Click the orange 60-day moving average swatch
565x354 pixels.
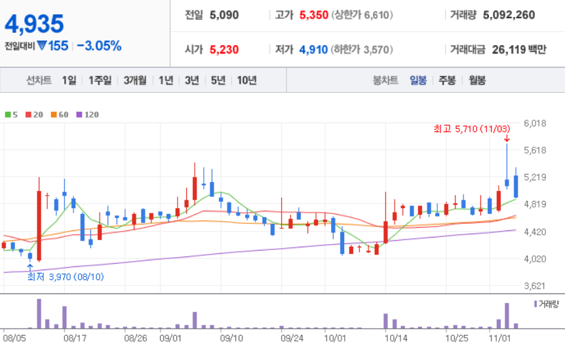pyautogui.click(x=54, y=115)
